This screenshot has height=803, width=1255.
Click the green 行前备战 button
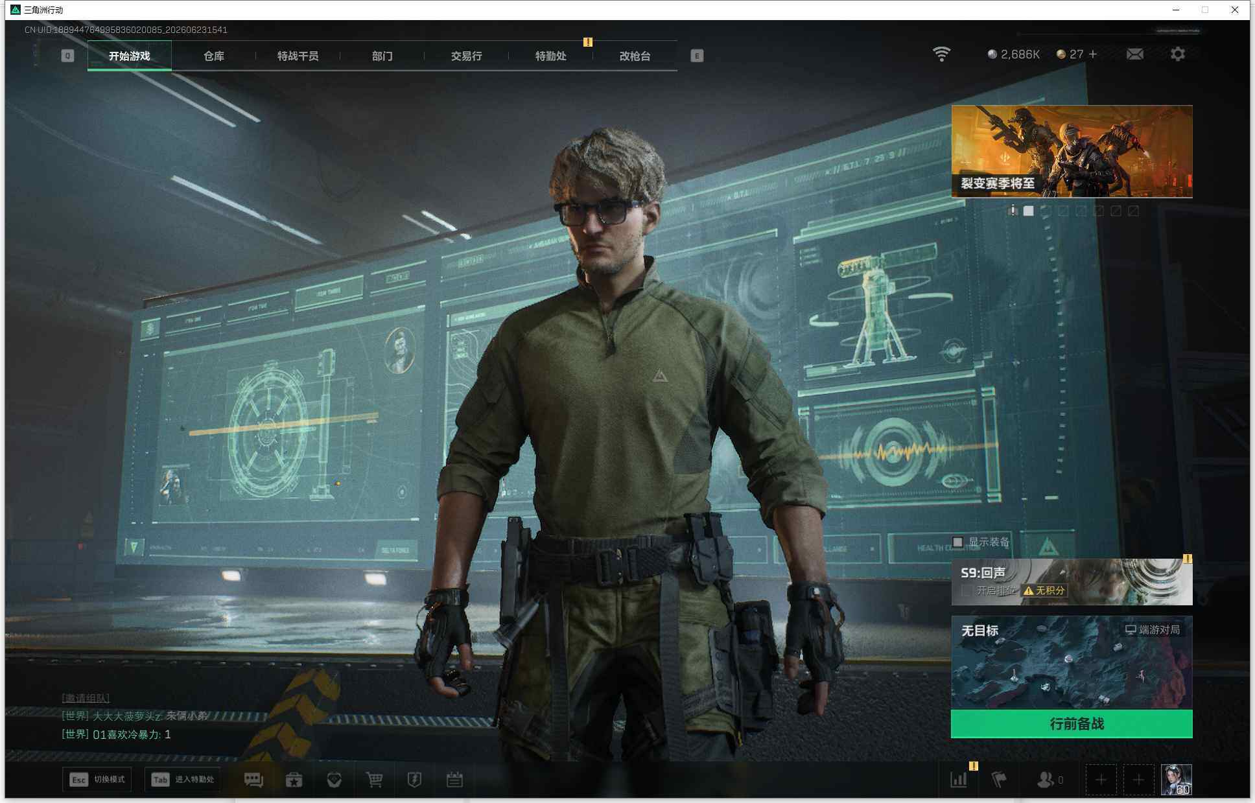point(1072,724)
